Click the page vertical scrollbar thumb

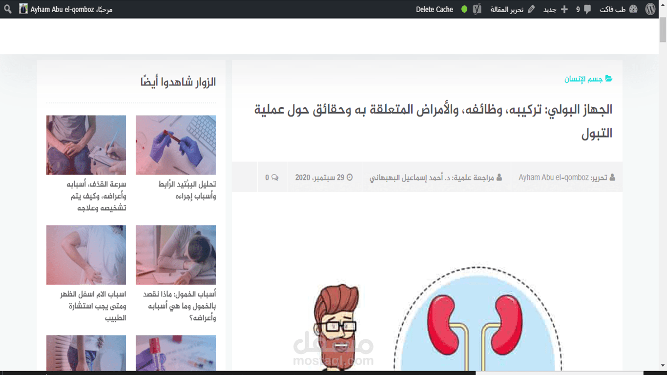coord(663,30)
